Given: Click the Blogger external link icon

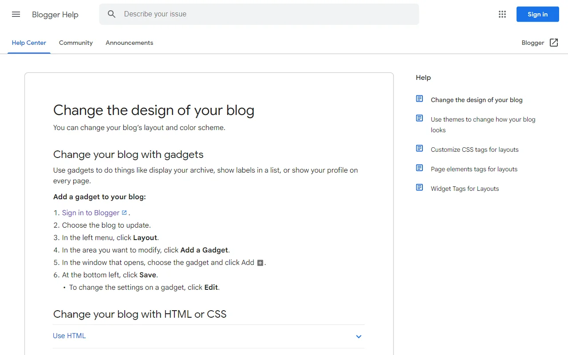Looking at the screenshot, I should (x=554, y=43).
